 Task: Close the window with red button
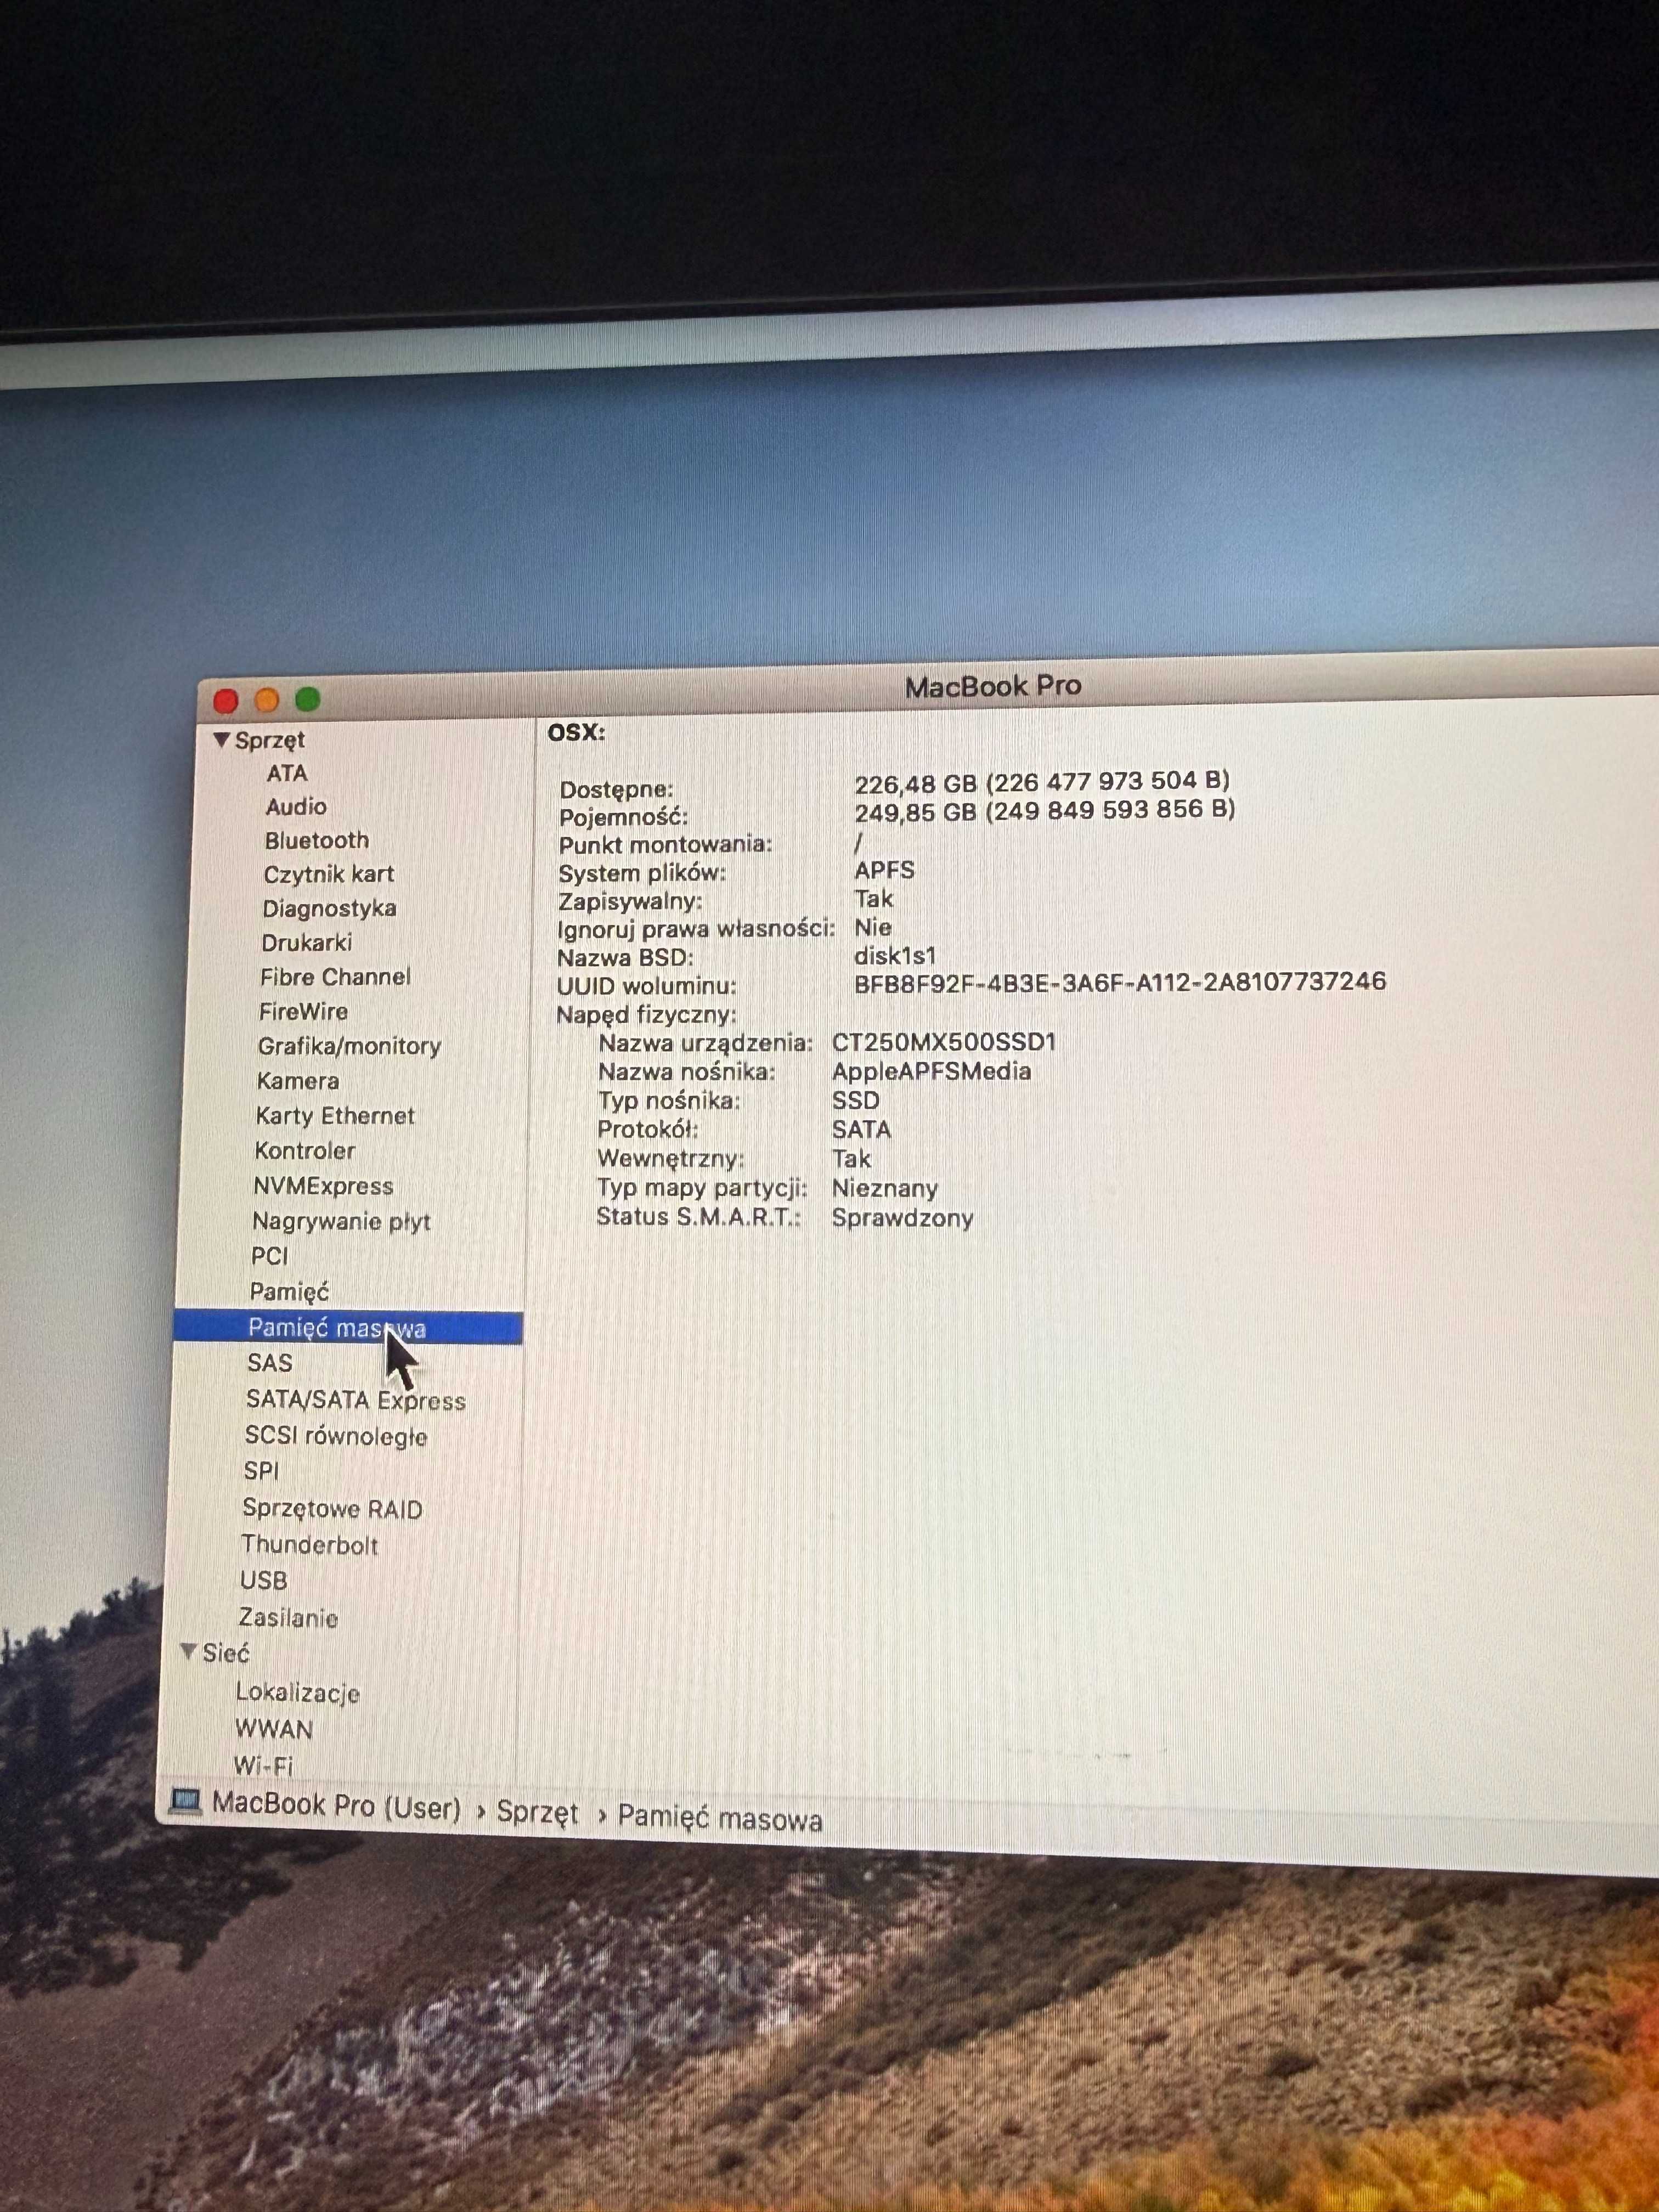pos(226,700)
